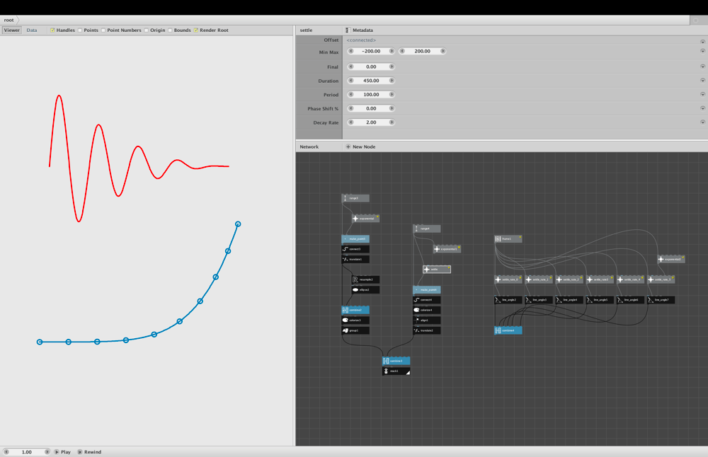Select the translate1 node
Image resolution: width=708 pixels, height=457 pixels.
tap(355, 260)
